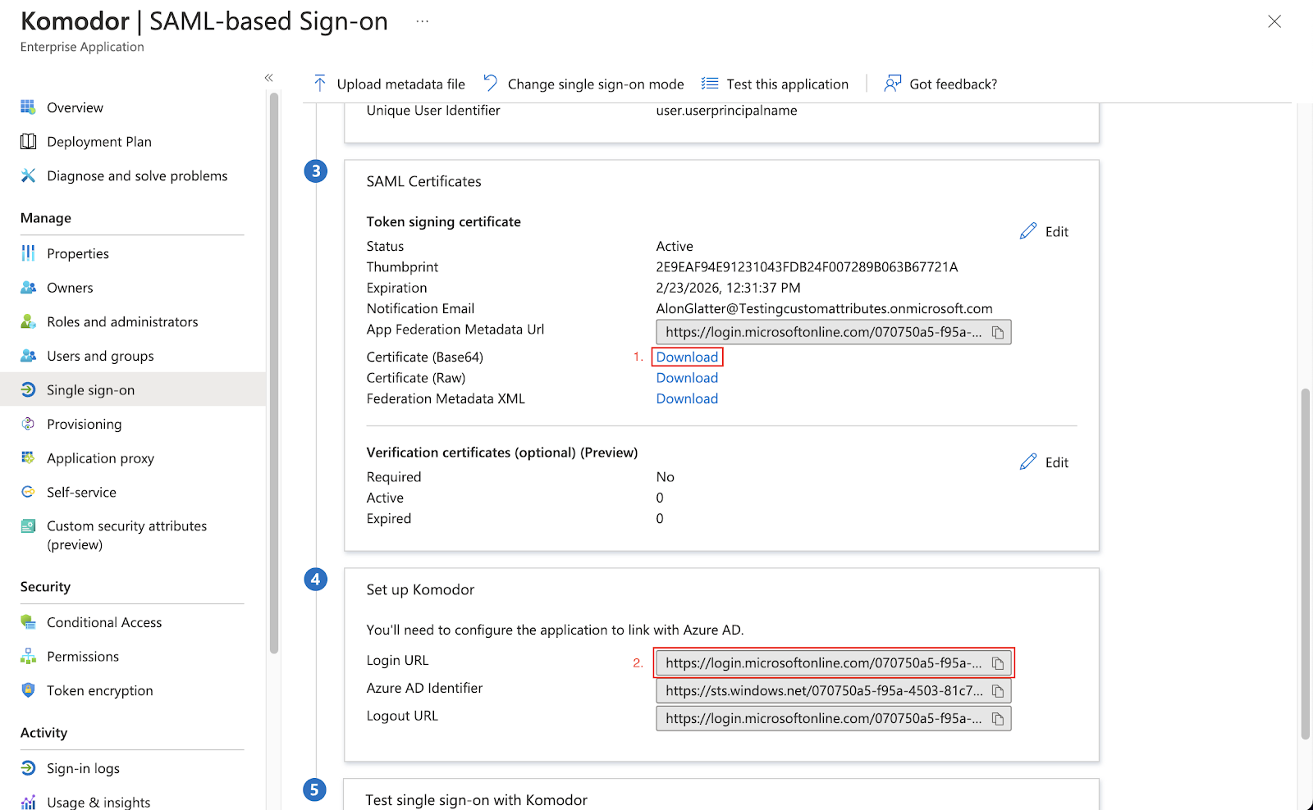The height and width of the screenshot is (810, 1313).
Task: Click user.userprincipalname value
Action: [726, 111]
